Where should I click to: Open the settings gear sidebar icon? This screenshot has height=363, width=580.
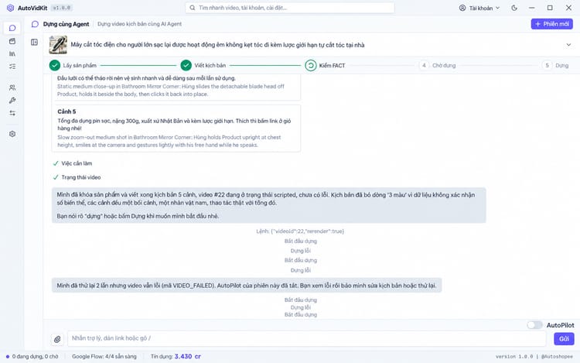(12, 134)
